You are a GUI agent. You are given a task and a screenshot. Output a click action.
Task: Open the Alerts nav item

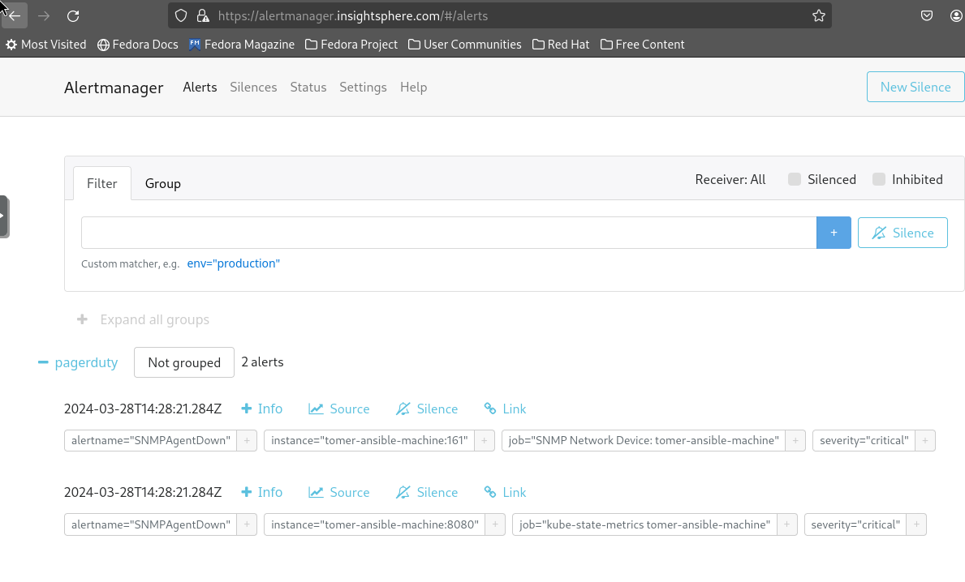(200, 88)
